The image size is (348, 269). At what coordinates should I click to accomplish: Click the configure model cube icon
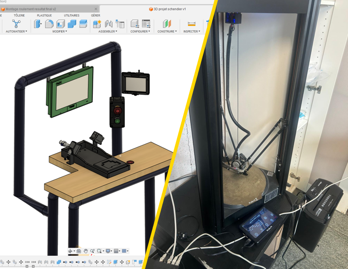point(135,24)
